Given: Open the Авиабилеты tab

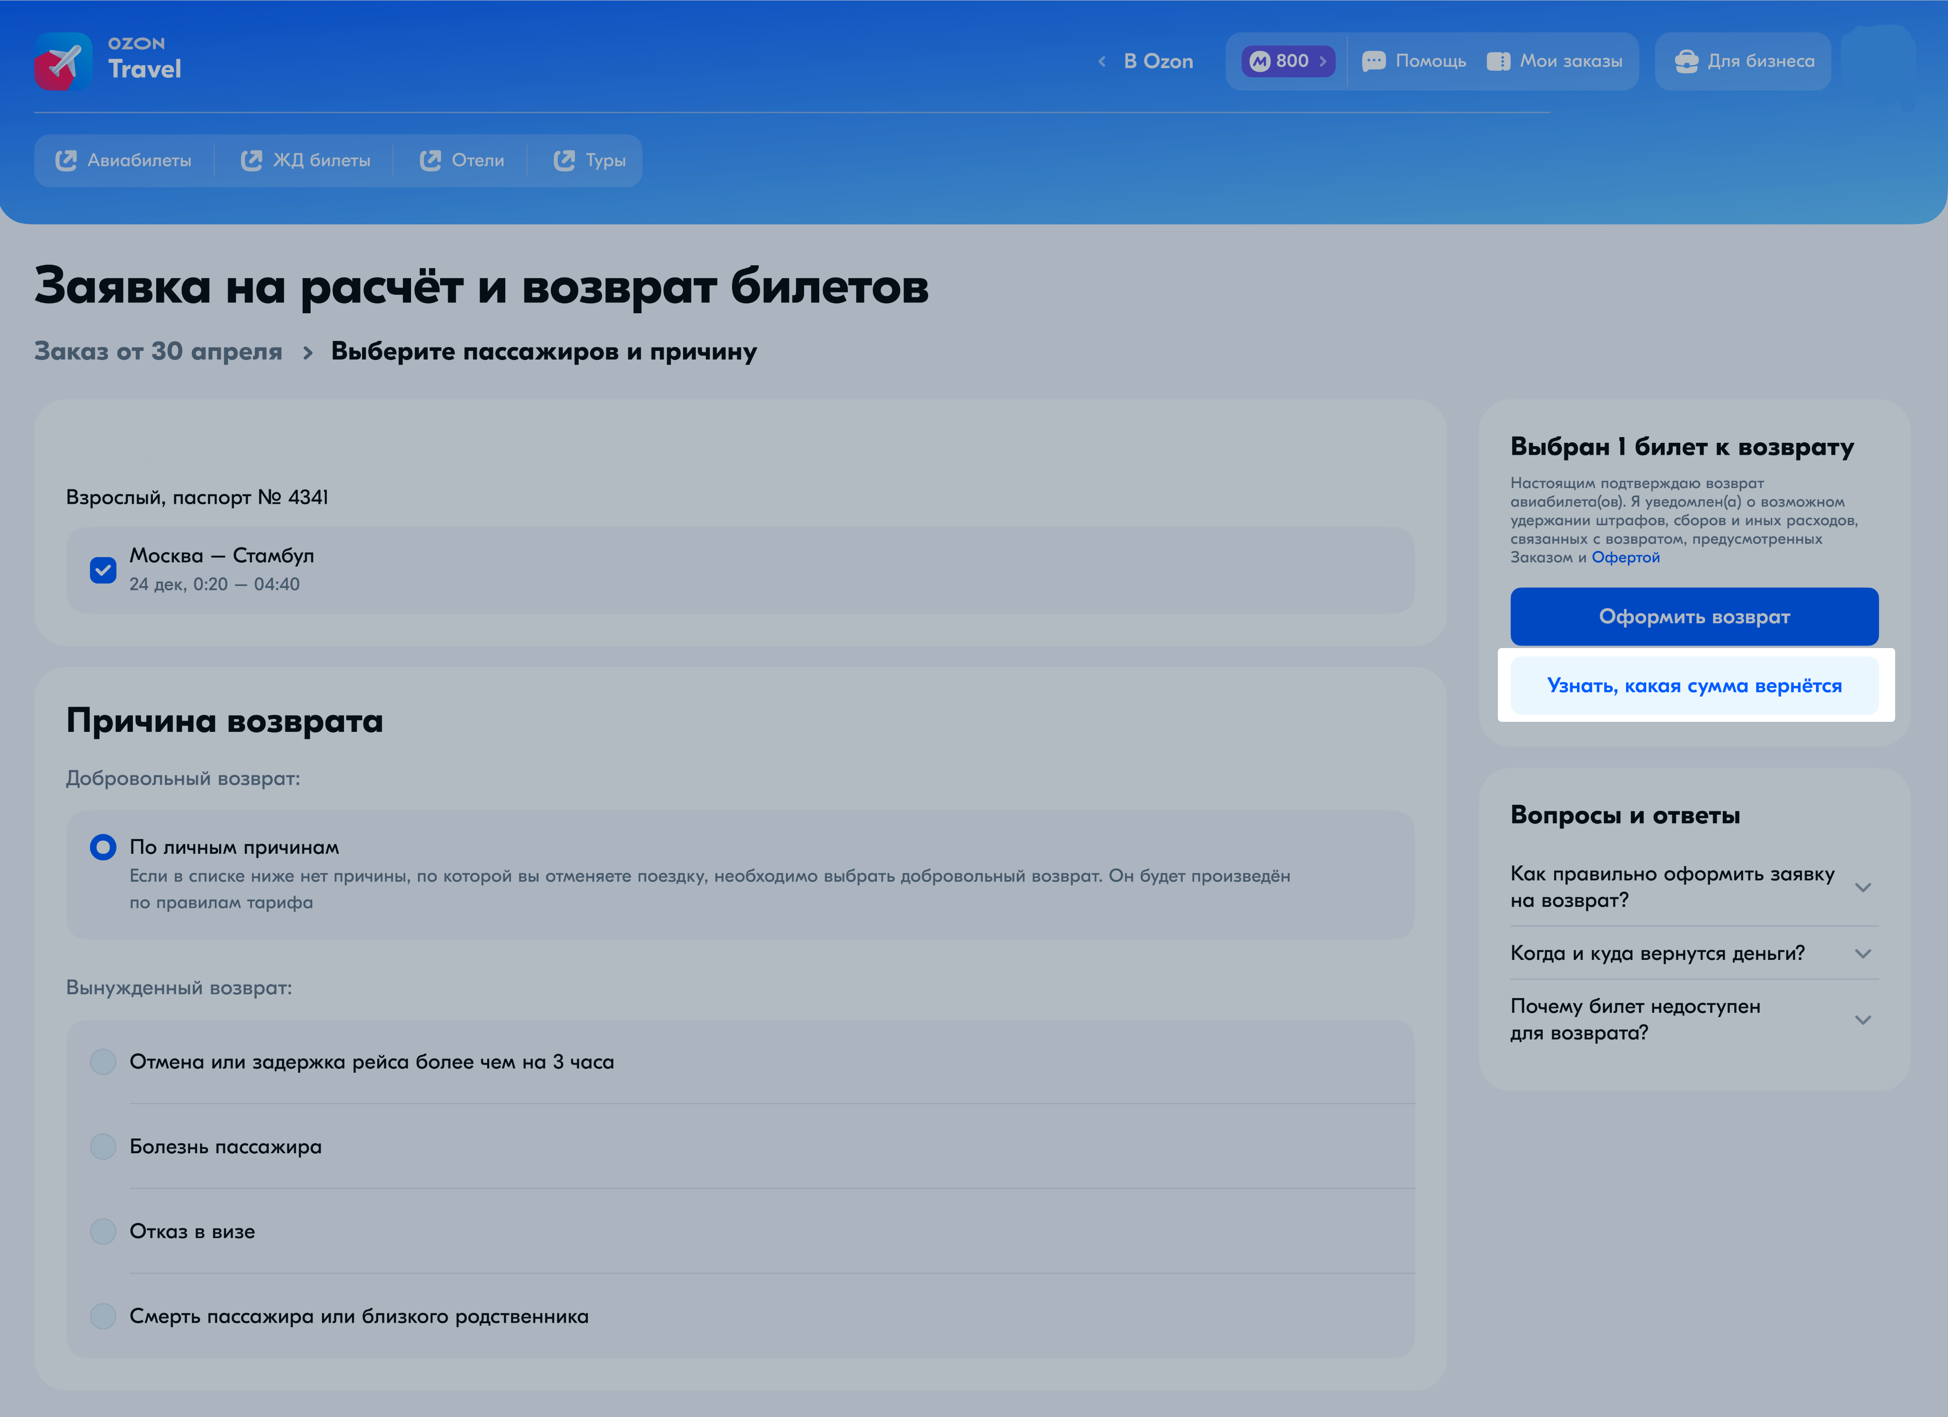Looking at the screenshot, I should [x=124, y=160].
